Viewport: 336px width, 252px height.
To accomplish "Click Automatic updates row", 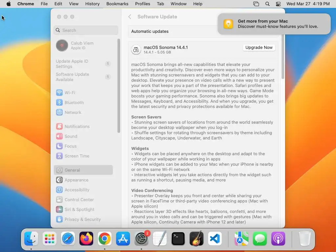I will (x=203, y=31).
